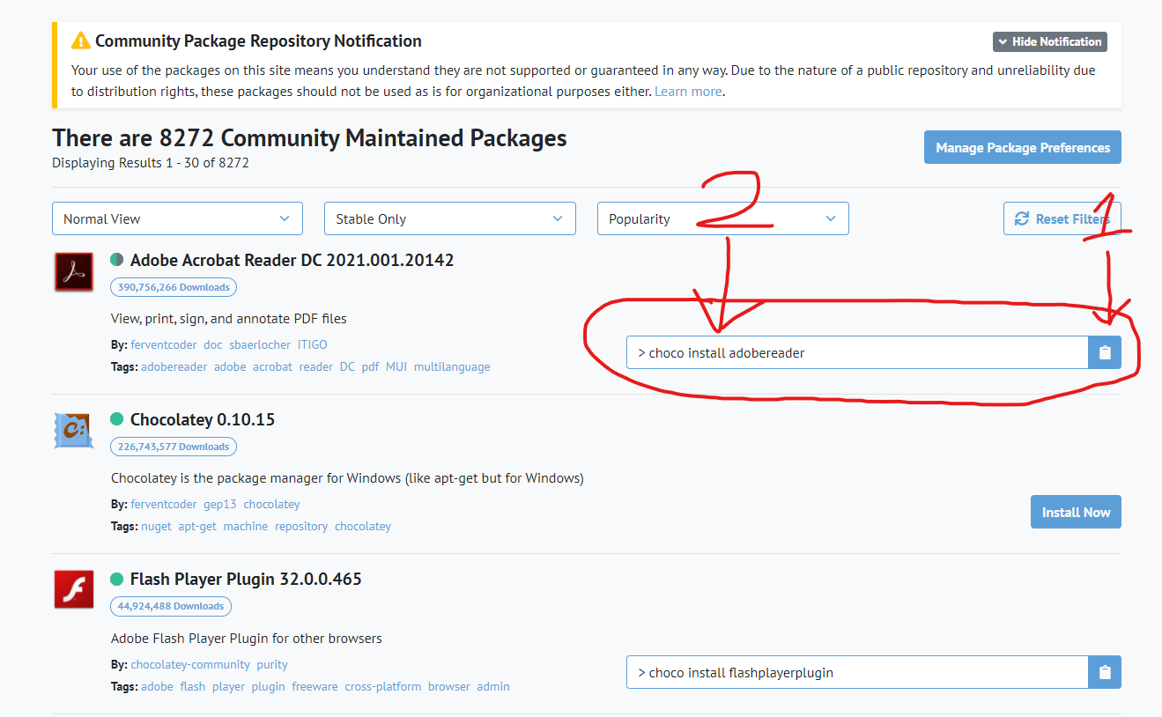Image resolution: width=1162 pixels, height=717 pixels.
Task: Click Install Now for Chocolatey
Action: point(1076,512)
